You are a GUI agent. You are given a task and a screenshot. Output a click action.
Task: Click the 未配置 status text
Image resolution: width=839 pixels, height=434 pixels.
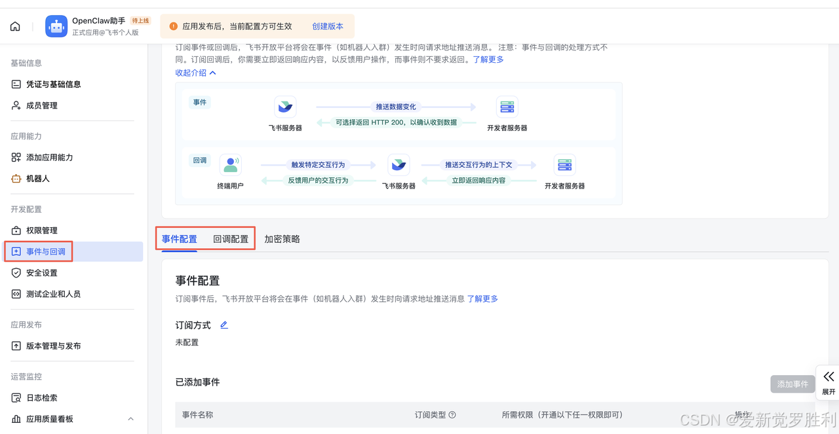click(187, 342)
